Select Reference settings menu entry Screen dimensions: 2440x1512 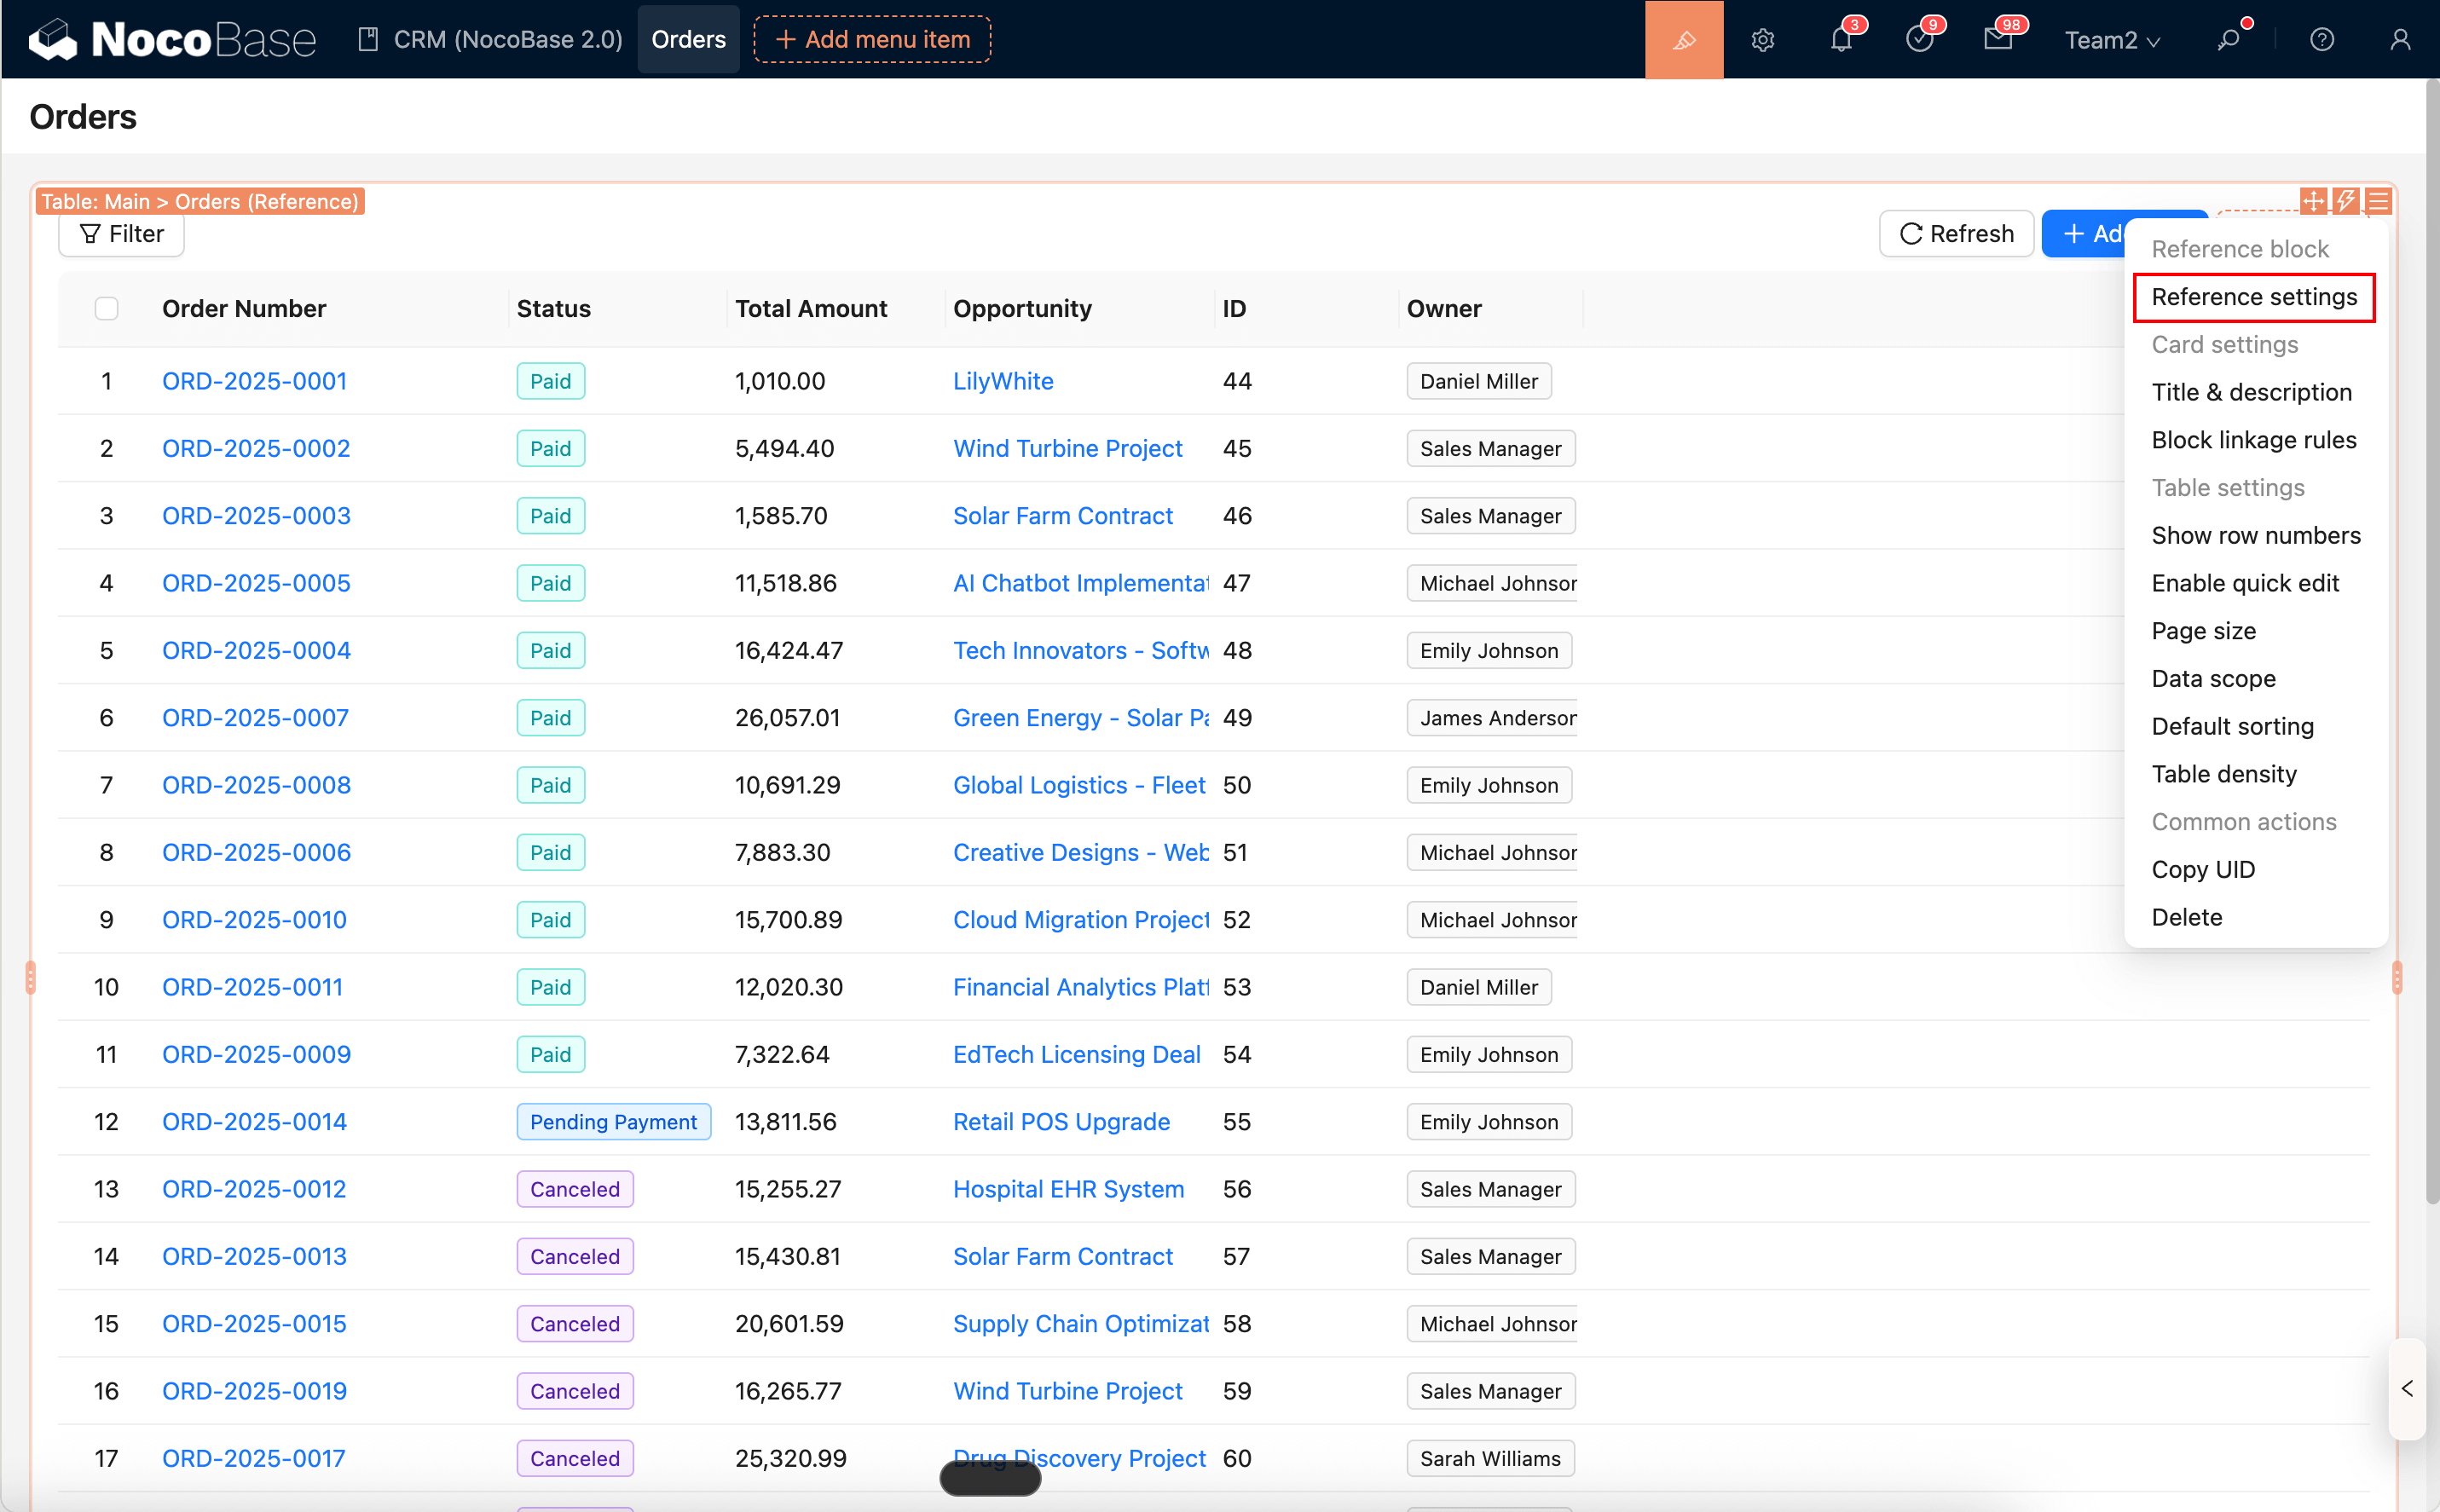click(x=2253, y=297)
